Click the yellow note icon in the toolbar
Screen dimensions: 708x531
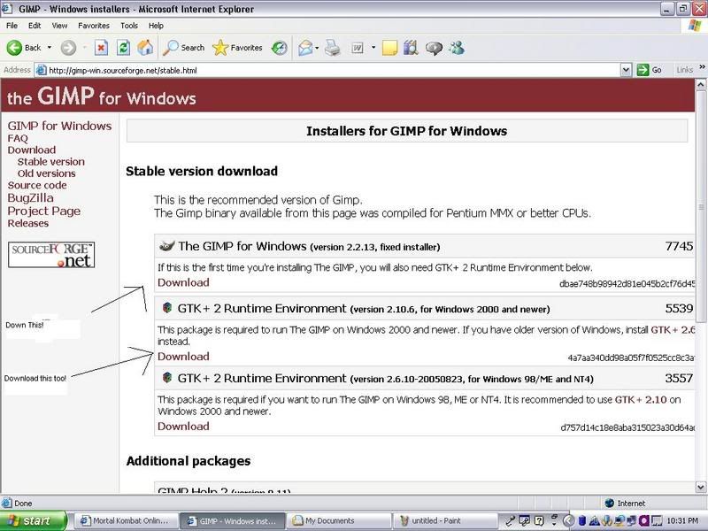[389, 48]
